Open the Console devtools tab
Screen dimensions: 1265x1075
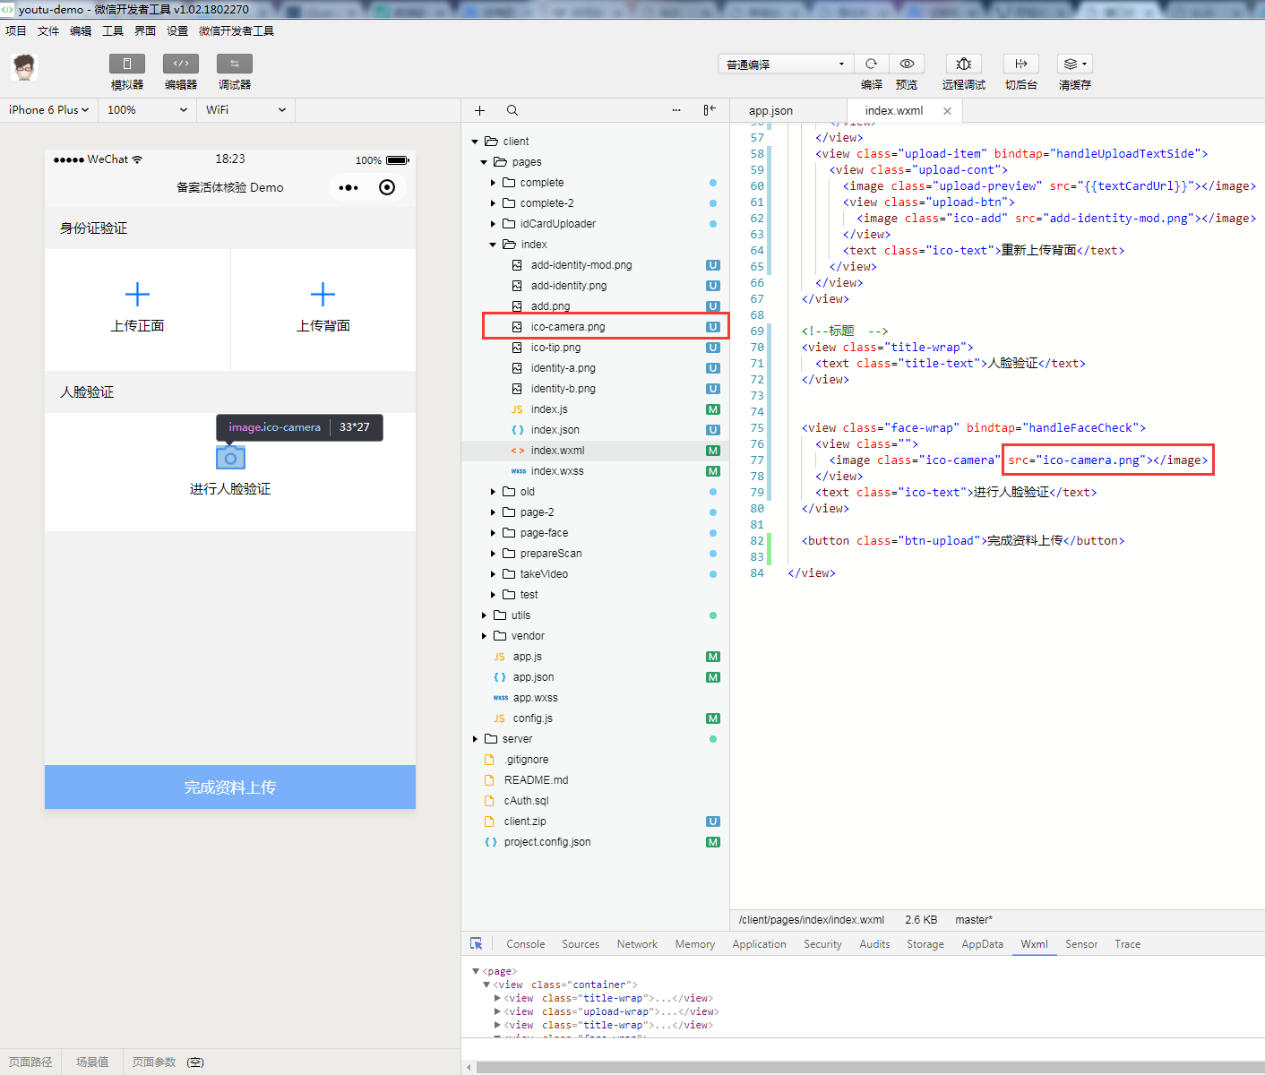click(x=525, y=944)
